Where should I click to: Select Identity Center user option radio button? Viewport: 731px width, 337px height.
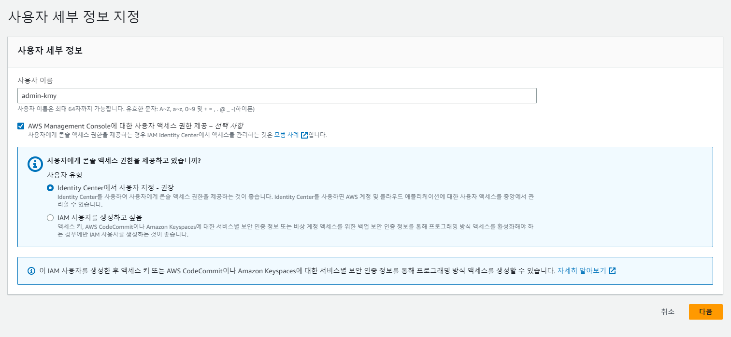(50, 187)
